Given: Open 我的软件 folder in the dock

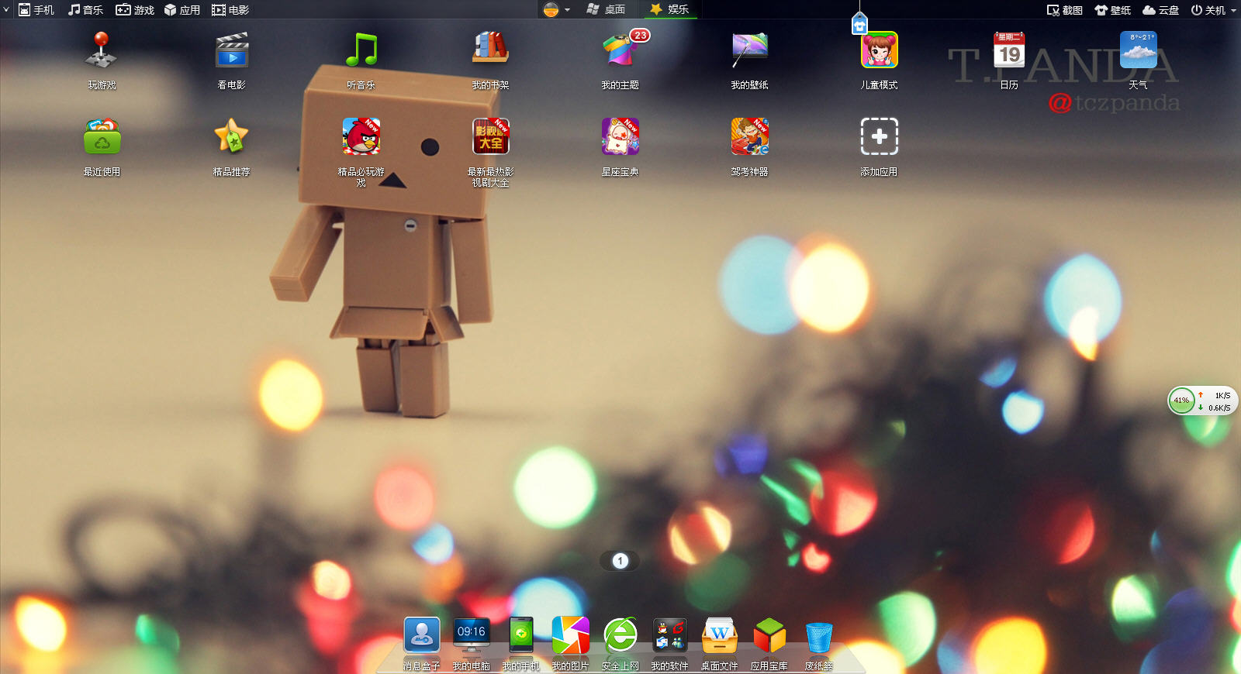Looking at the screenshot, I should pyautogui.click(x=670, y=636).
